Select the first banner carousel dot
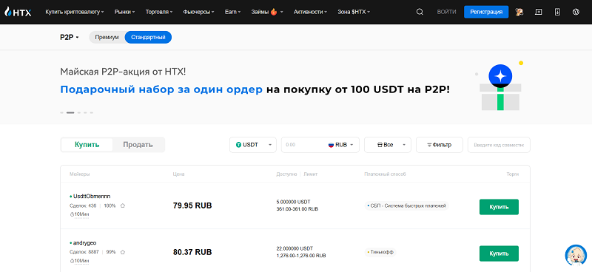 pos(61,113)
